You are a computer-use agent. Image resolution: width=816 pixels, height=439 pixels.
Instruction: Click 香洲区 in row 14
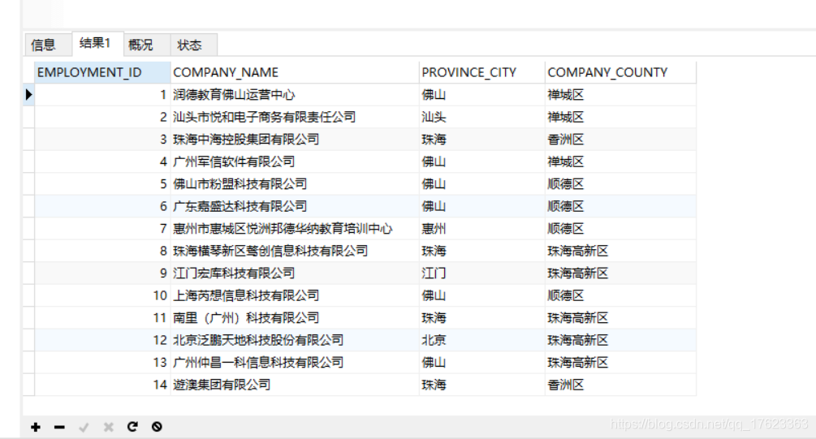pos(620,385)
